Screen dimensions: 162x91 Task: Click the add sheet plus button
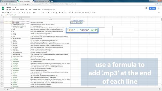pyautogui.click(x=5, y=89)
